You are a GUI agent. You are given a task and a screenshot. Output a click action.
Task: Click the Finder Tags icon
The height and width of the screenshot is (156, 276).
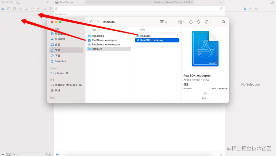coord(198,22)
